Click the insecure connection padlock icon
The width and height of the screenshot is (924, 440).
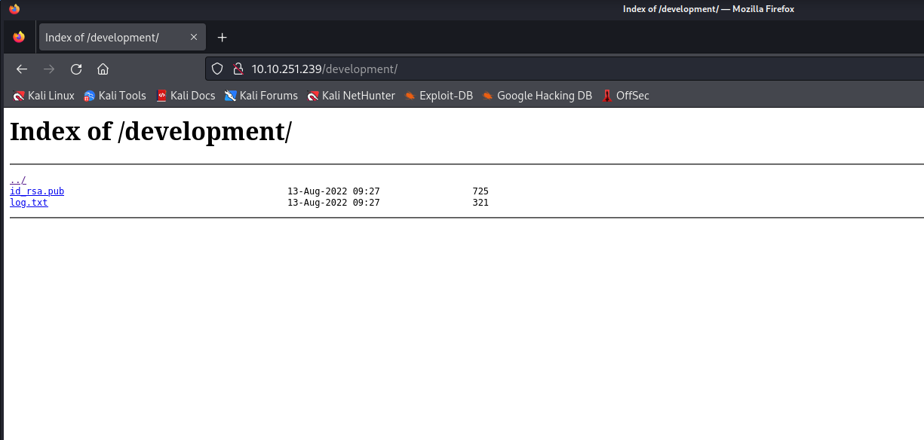(238, 69)
